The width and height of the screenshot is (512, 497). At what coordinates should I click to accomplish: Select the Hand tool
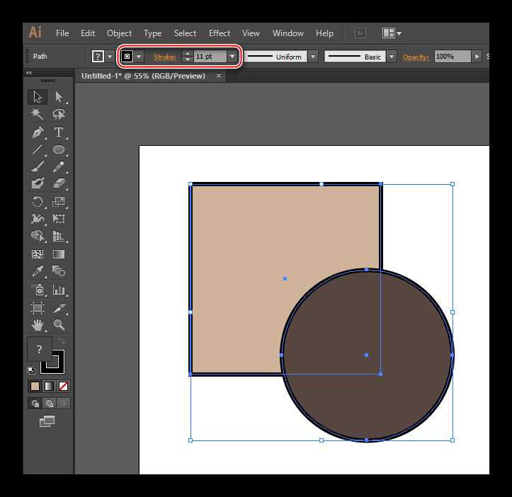[x=38, y=325]
